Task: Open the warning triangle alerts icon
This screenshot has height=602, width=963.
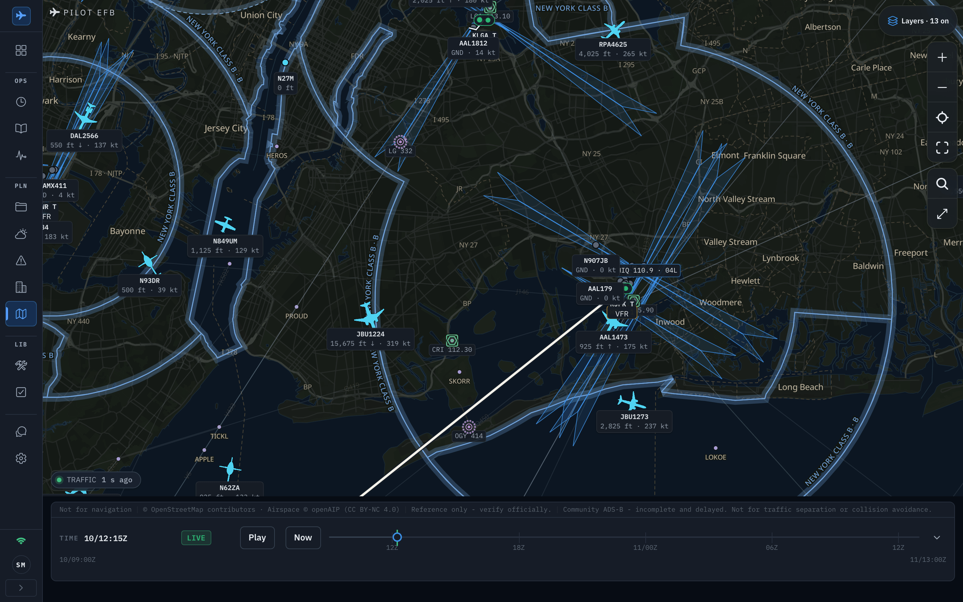Action: (21, 261)
